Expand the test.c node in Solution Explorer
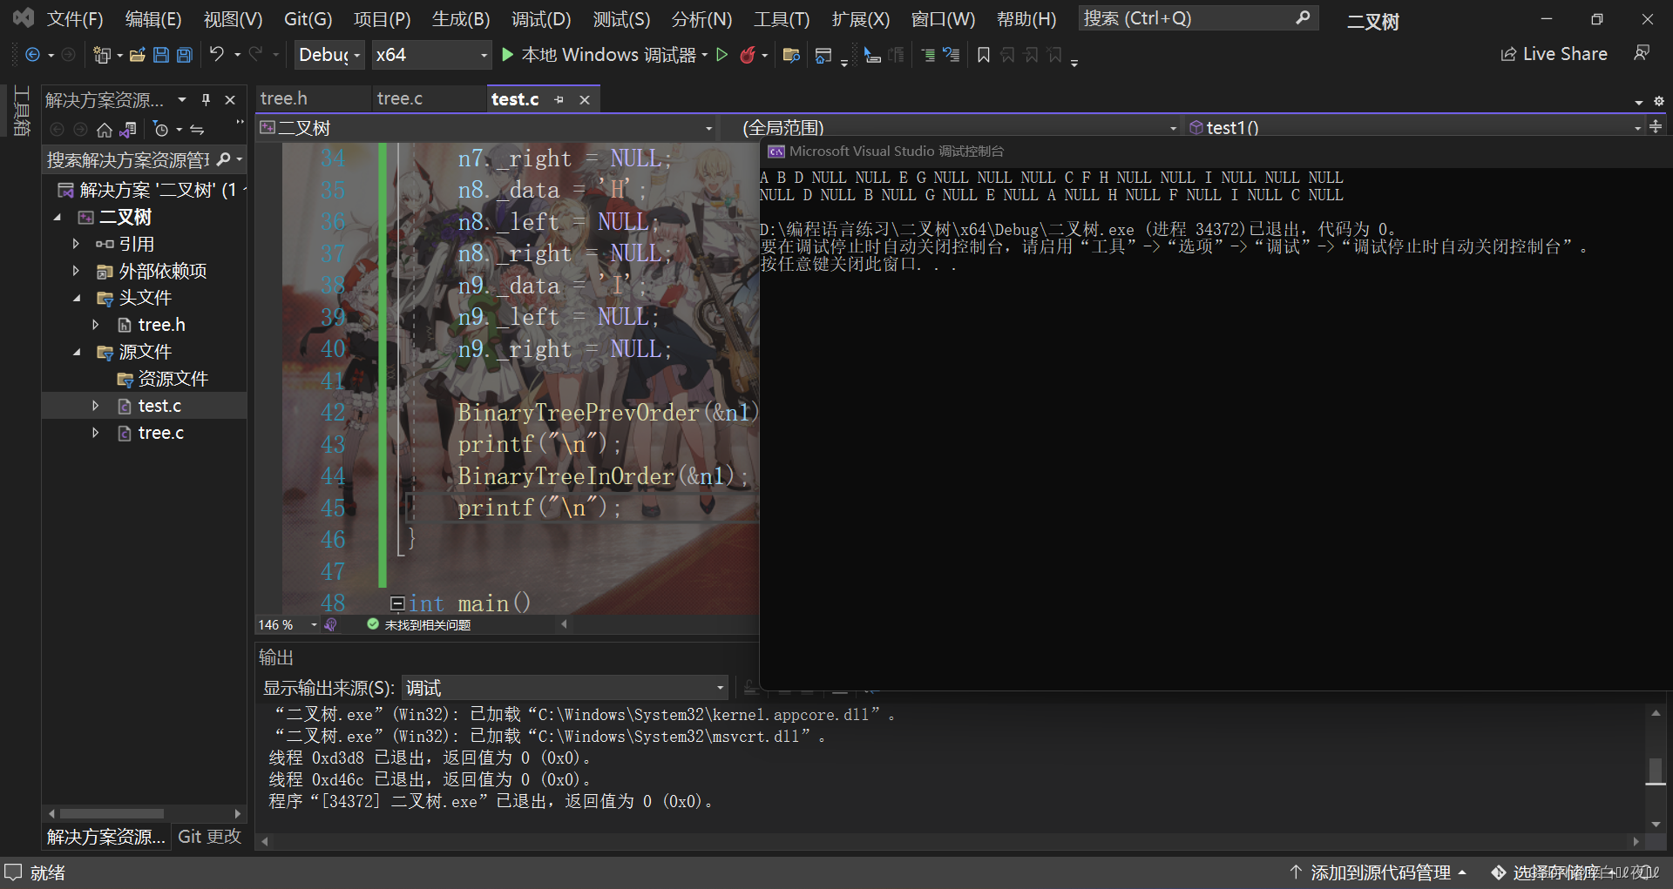Image resolution: width=1673 pixels, height=889 pixels. tap(96, 406)
